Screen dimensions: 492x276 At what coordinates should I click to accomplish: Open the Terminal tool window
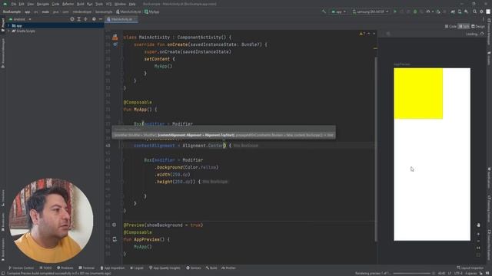tap(87, 268)
